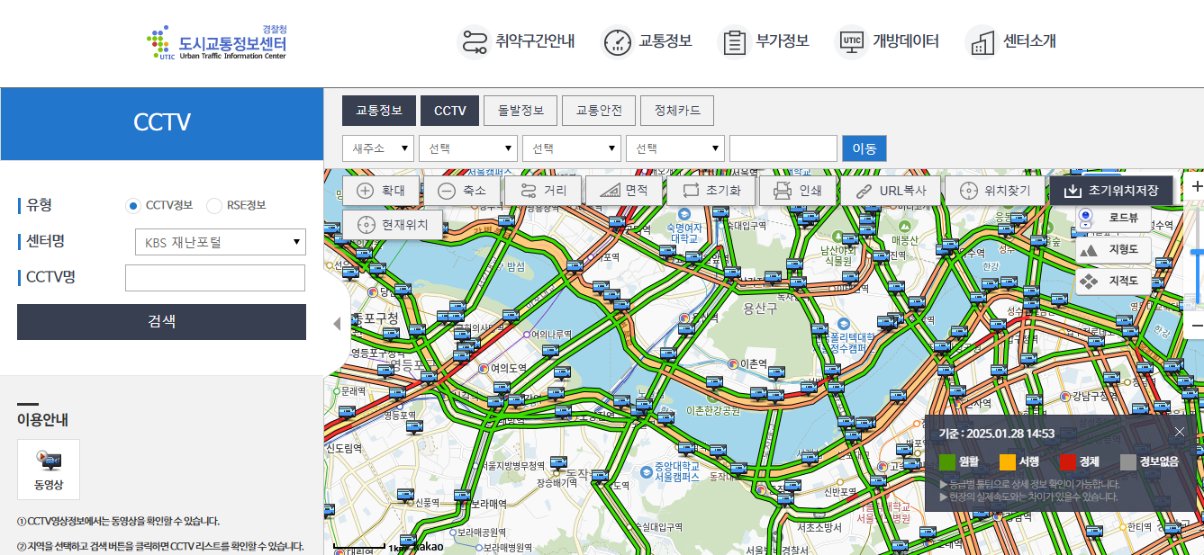Image resolution: width=1204 pixels, height=555 pixels.
Task: Click the 검색 search button
Action: pos(161,321)
